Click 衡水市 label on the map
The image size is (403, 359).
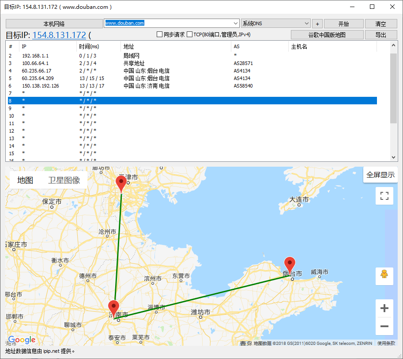pos(60,260)
